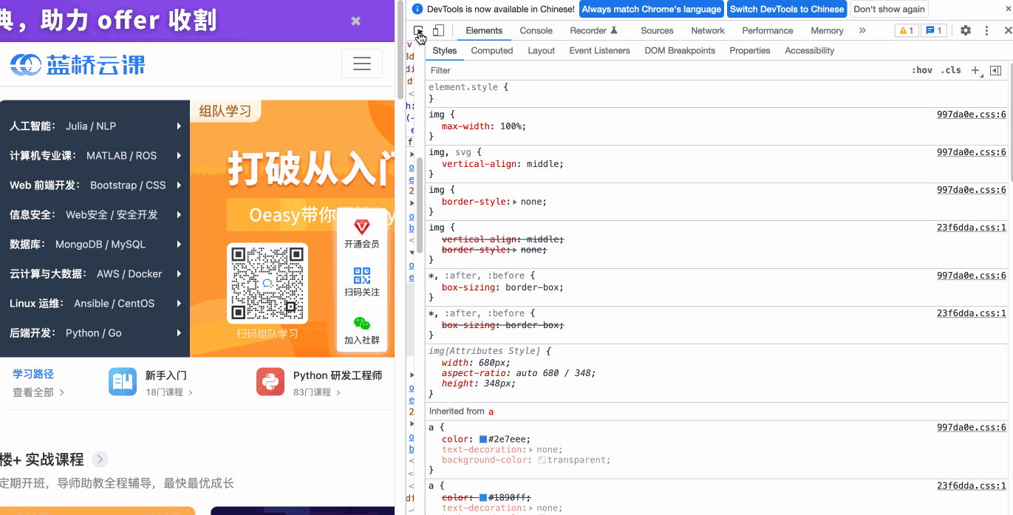Click the transparent background-color swatch

coord(542,460)
